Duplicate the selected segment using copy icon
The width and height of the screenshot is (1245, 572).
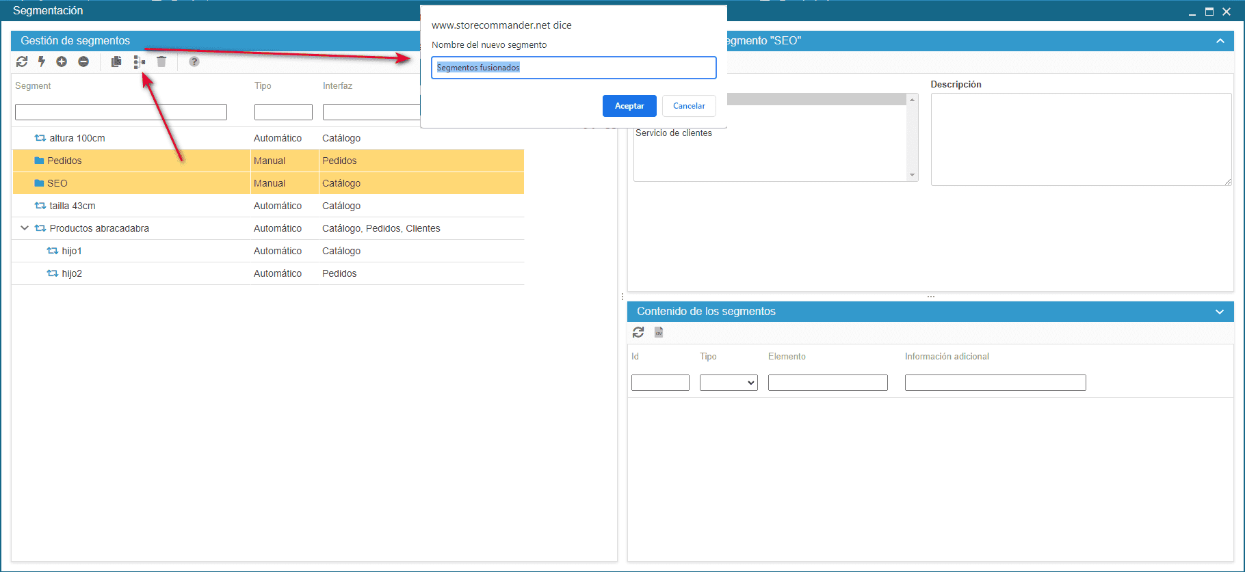(x=116, y=62)
